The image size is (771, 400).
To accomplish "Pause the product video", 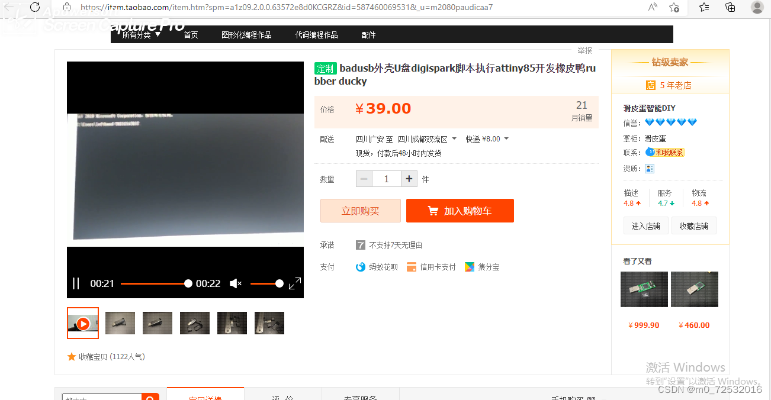I will tap(76, 283).
